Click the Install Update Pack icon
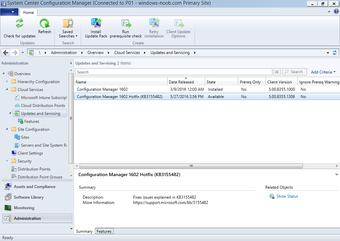Image resolution: width=340 pixels, height=241 pixels. click(96, 23)
